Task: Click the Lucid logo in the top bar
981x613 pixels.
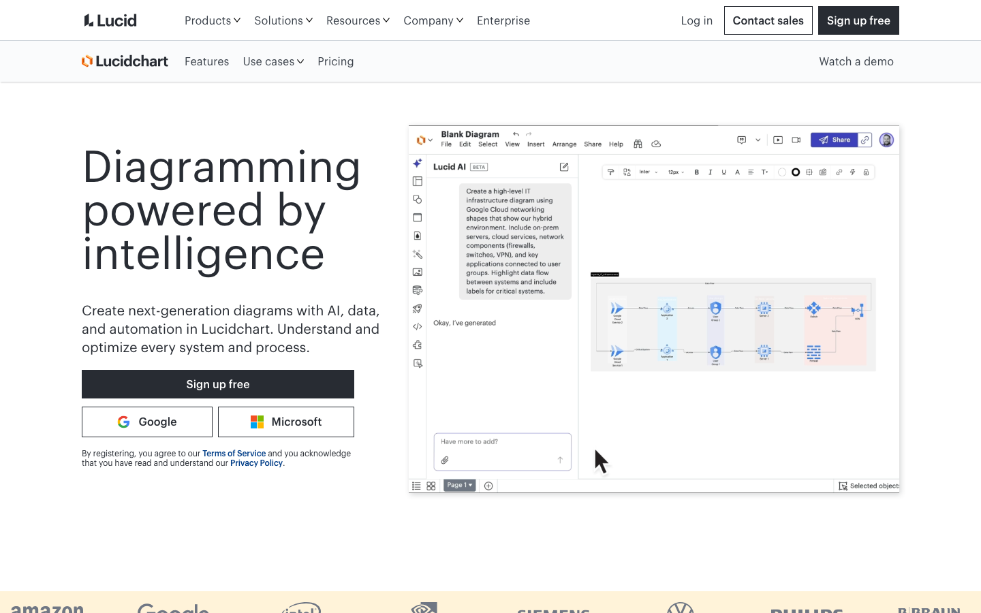Action: 110,20
